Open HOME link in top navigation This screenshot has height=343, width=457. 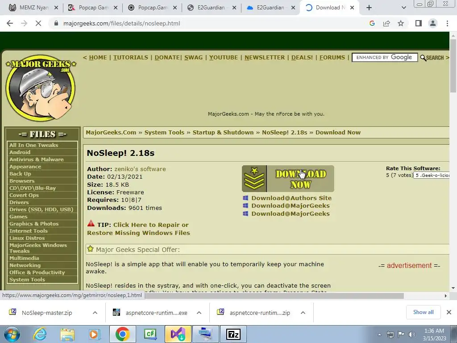pyautogui.click(x=98, y=58)
